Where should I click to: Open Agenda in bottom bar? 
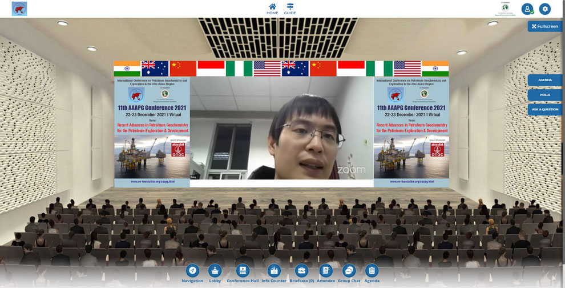[372, 274]
